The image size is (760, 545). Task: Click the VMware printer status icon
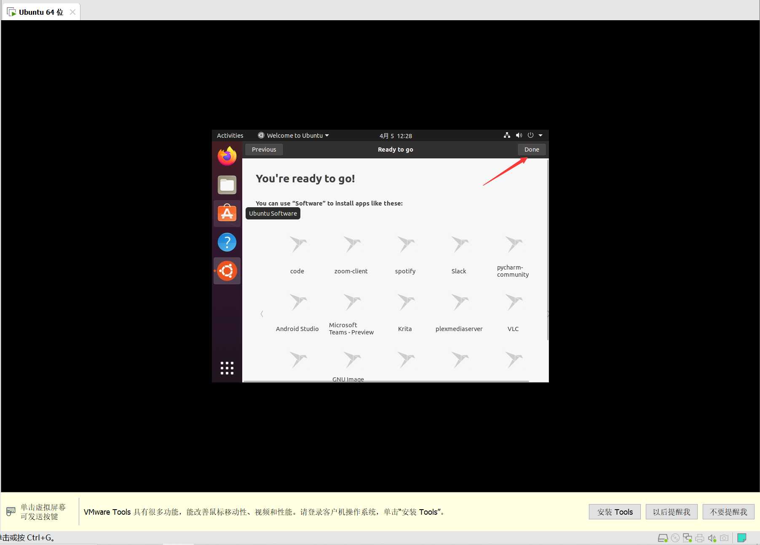[700, 538]
